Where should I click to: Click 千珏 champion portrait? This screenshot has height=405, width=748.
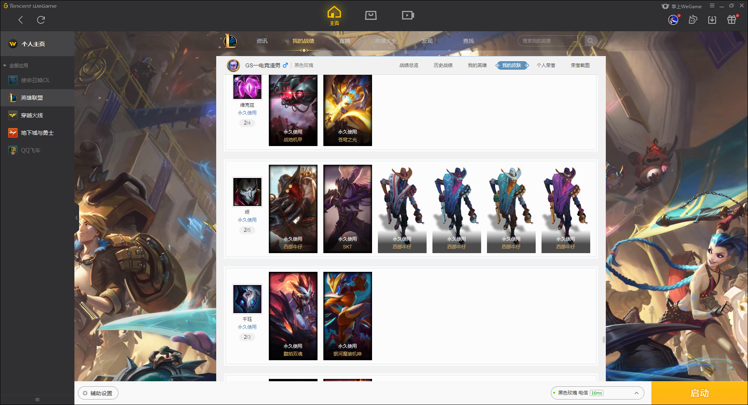pyautogui.click(x=247, y=299)
